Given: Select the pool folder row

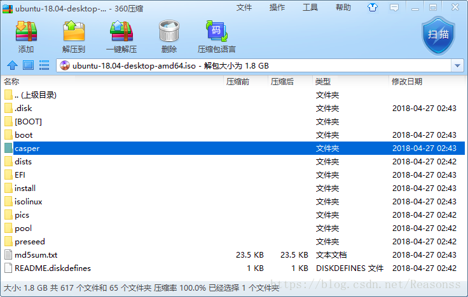Looking at the screenshot, I should (x=234, y=228).
